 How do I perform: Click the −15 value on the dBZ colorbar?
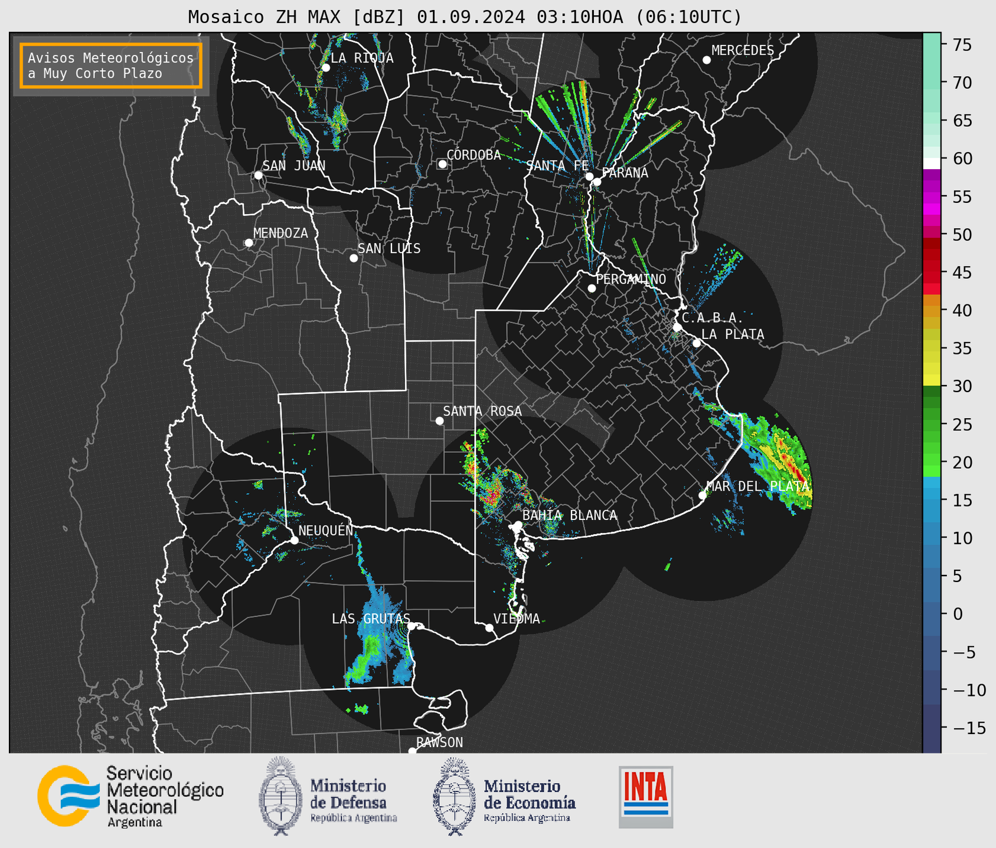969,728
